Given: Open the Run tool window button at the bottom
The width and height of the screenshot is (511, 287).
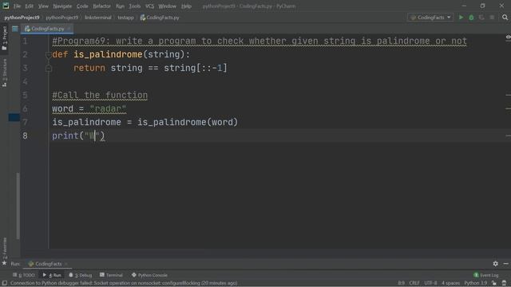Looking at the screenshot, I should pyautogui.click(x=52, y=275).
